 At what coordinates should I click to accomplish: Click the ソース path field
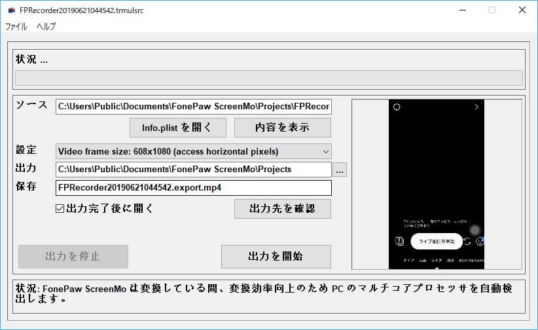point(194,107)
